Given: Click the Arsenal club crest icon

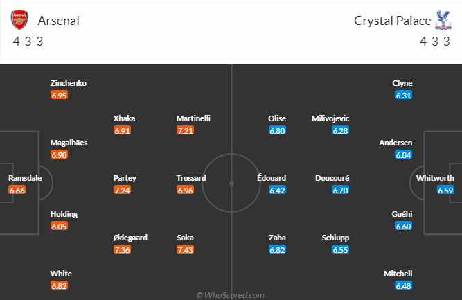Looking at the screenshot, I should (19, 20).
